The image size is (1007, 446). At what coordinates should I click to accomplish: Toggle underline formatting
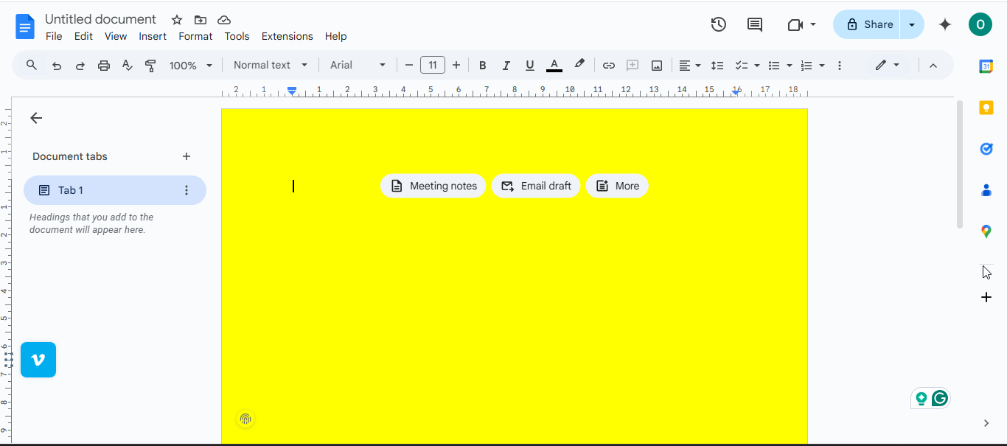[529, 66]
